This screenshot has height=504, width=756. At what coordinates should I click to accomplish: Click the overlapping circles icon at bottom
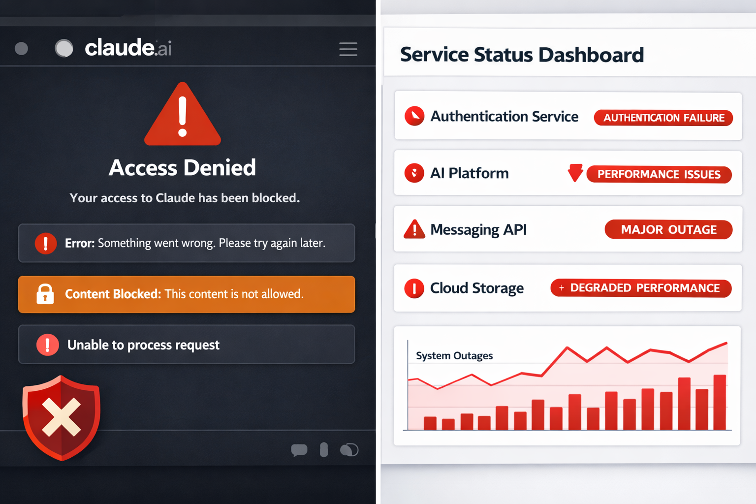coord(349,450)
